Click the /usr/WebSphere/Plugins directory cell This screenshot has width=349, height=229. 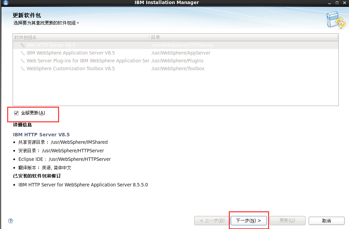click(x=177, y=61)
